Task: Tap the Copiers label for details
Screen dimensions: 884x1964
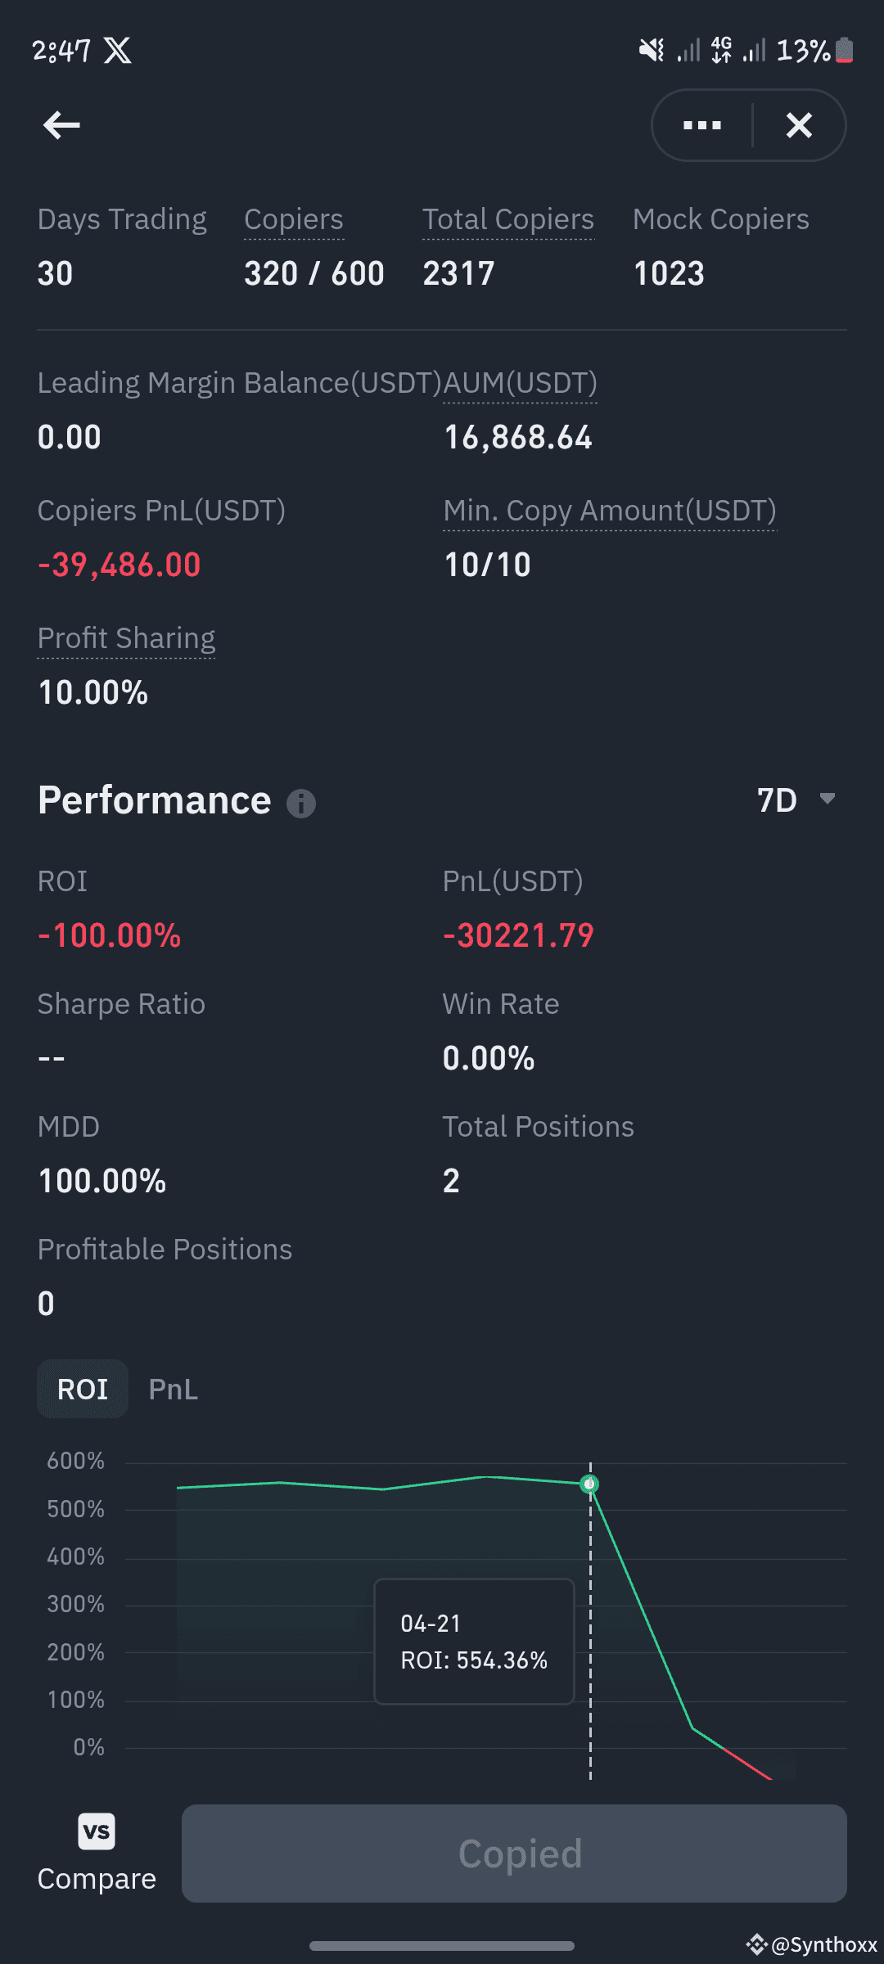Action: point(294,219)
